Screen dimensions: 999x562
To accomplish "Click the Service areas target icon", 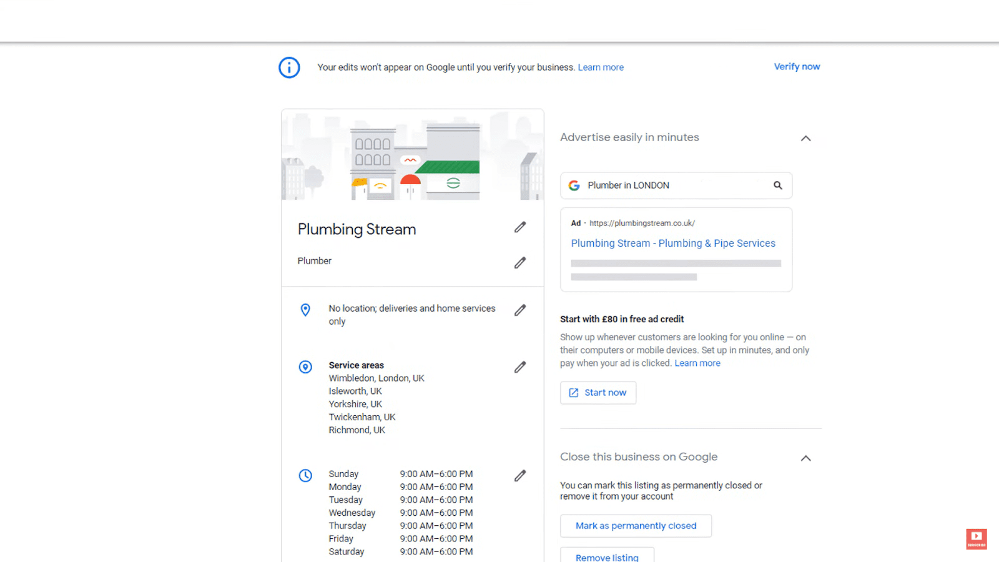I will tap(305, 367).
